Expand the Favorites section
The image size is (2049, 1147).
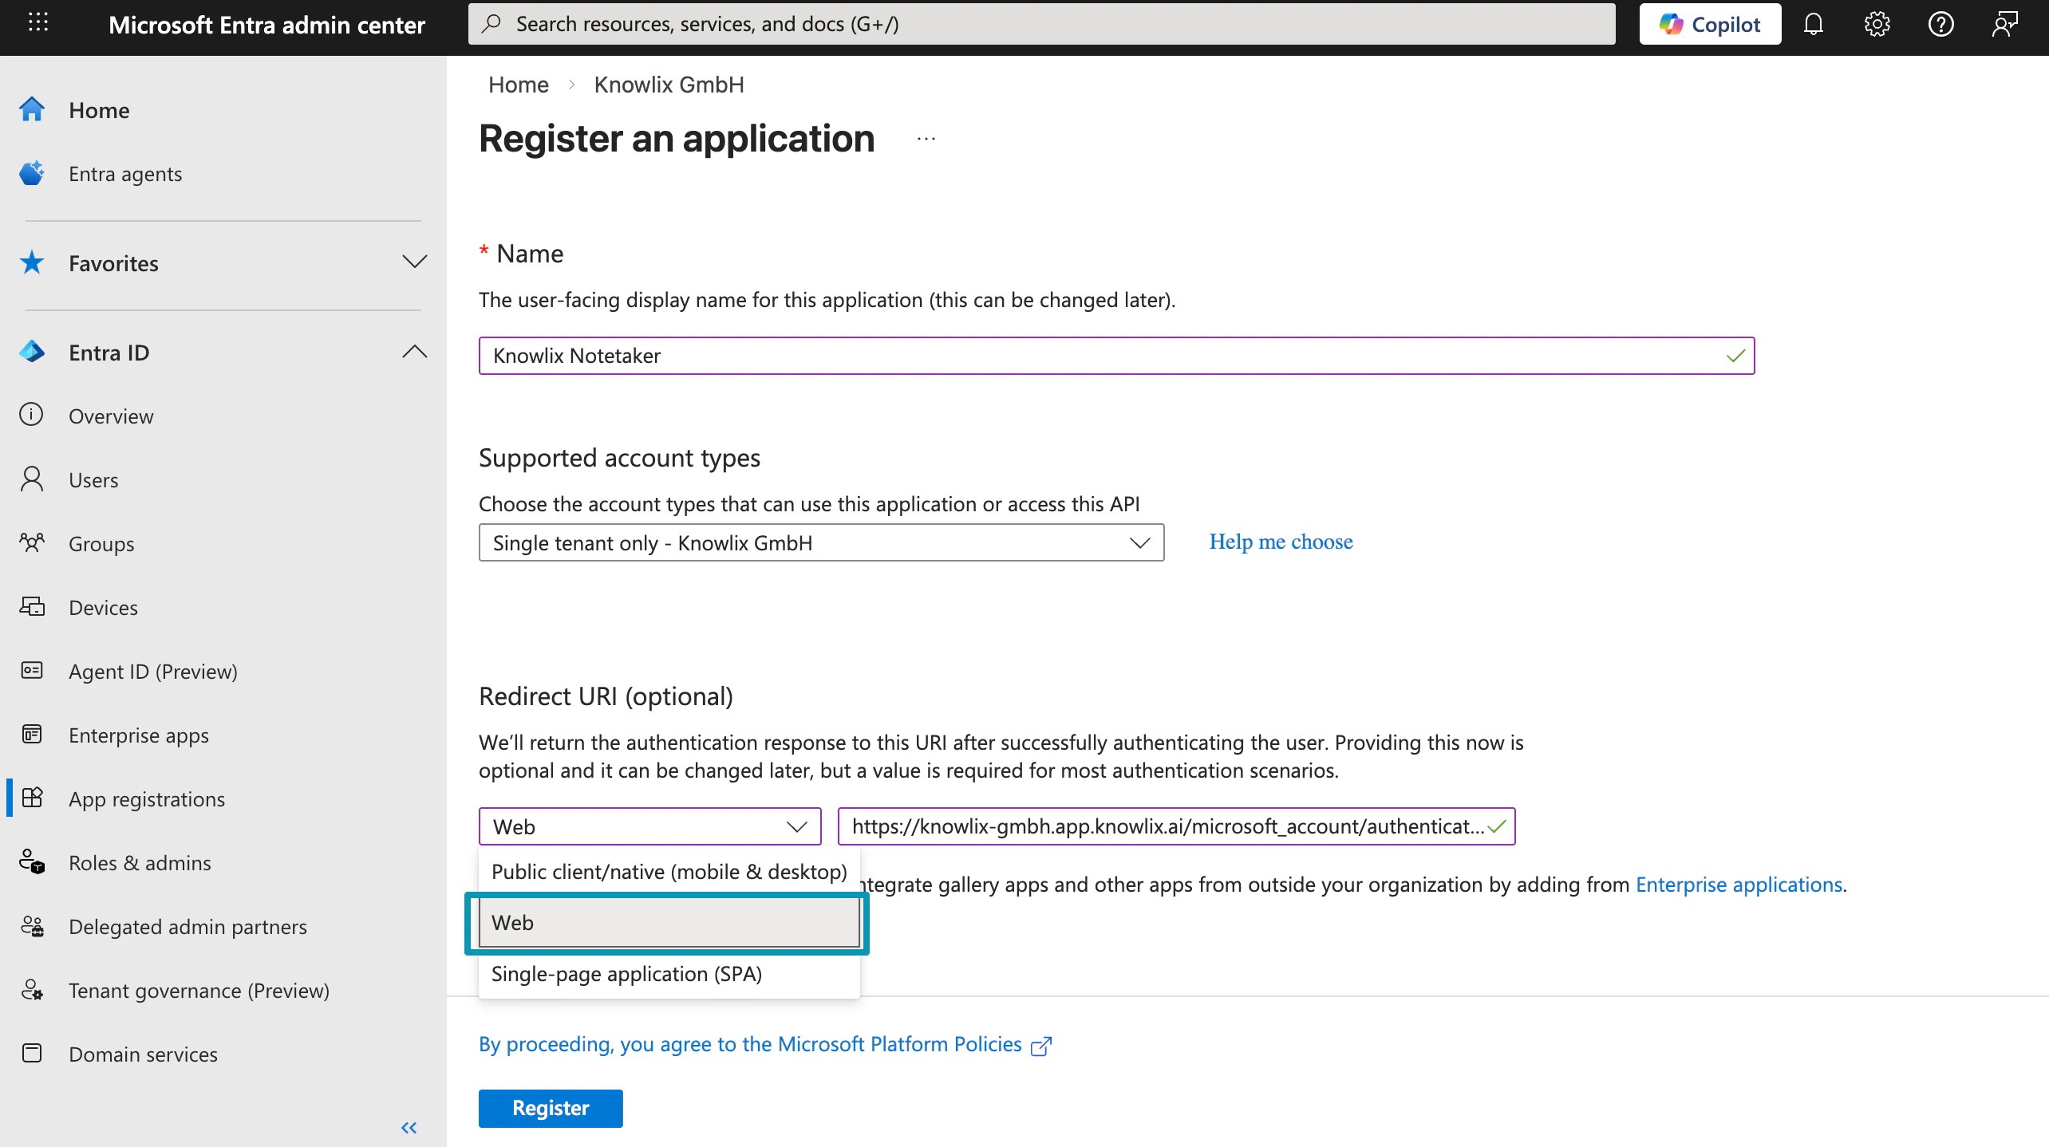click(x=414, y=262)
